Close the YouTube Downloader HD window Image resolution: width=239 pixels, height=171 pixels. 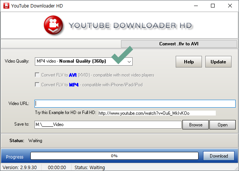coord(230,6)
